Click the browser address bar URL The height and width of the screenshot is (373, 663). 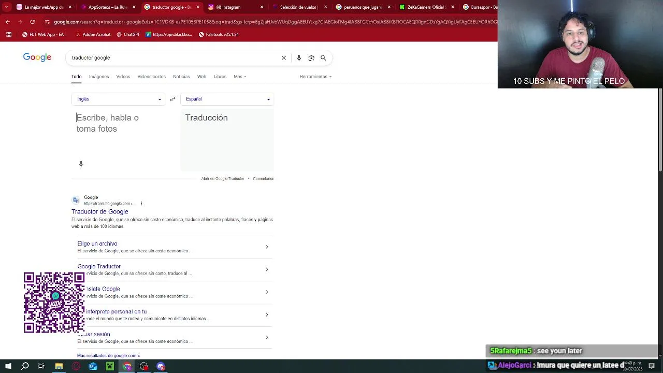[x=275, y=22]
